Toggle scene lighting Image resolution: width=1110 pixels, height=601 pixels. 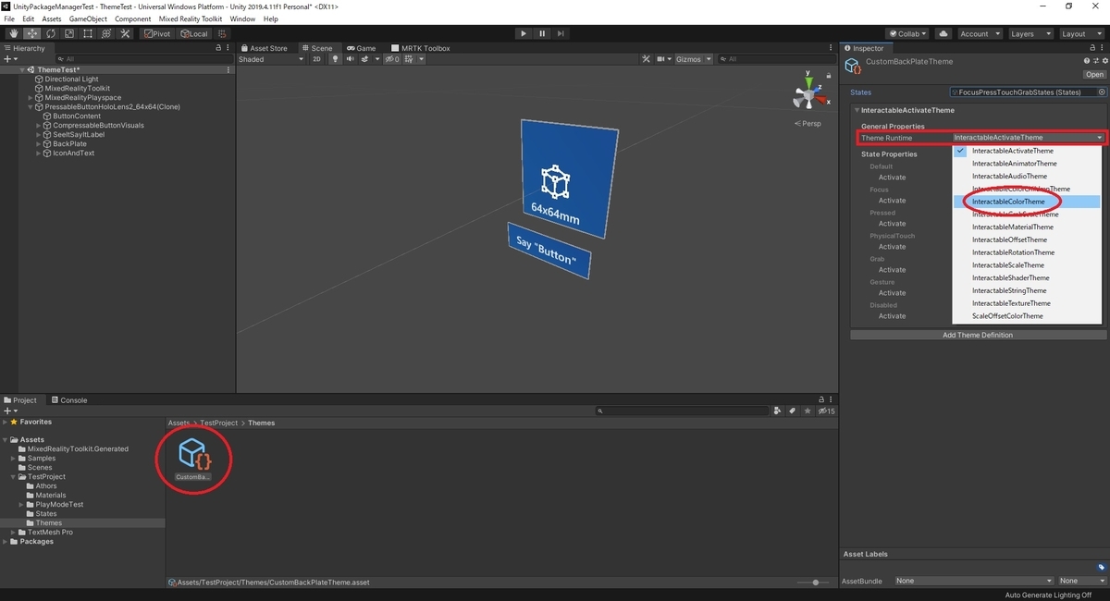(x=335, y=59)
